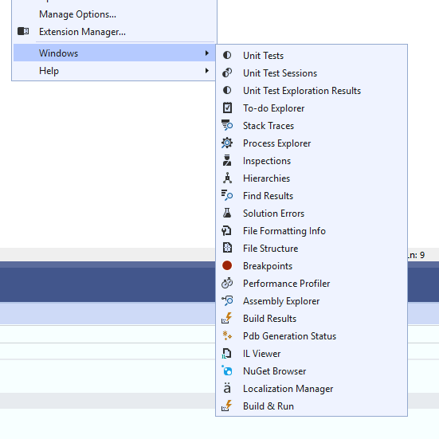The image size is (439, 439).
Task: Expand the Windows submenu arrow
Action: [207, 53]
